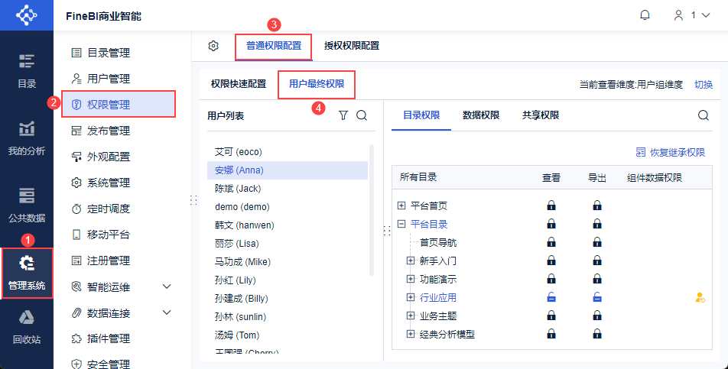Image resolution: width=728 pixels, height=369 pixels.
Task: Open 目录 in the left navigation bar
Action: click(27, 71)
